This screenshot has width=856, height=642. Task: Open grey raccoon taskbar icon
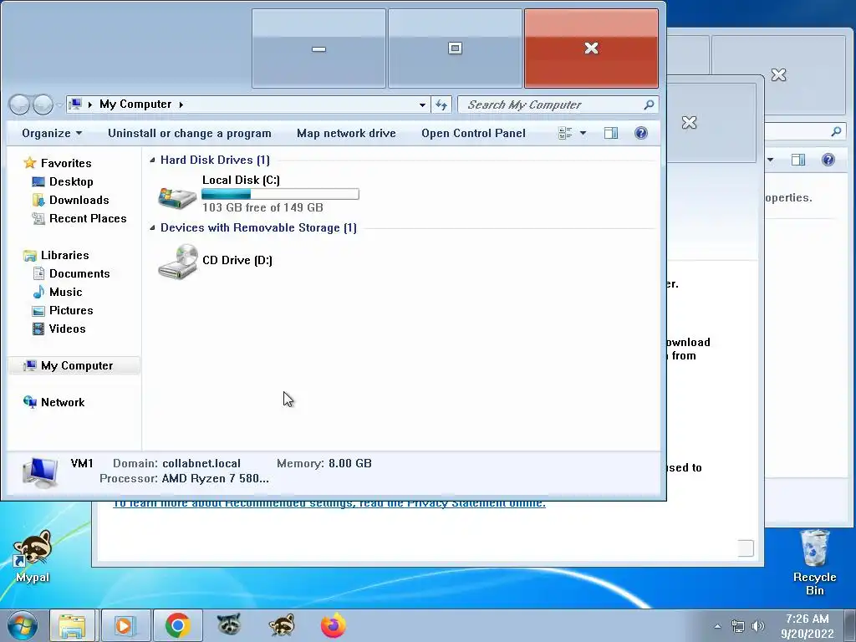click(229, 624)
